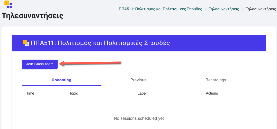Click the logo icon in the purple banner
This screenshot has height=129, width=277.
pos(26,43)
